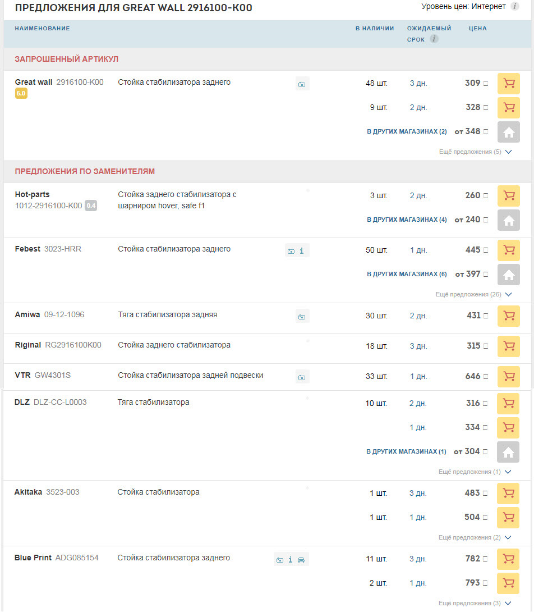Image resolution: width=534 pixels, height=612 pixels.
Task: Open photo icon for Great wall 2916100-K00
Action: point(302,84)
